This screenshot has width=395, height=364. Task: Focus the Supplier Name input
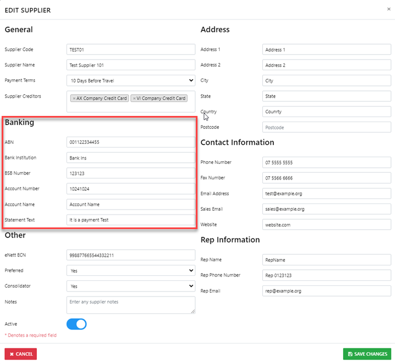pos(131,65)
